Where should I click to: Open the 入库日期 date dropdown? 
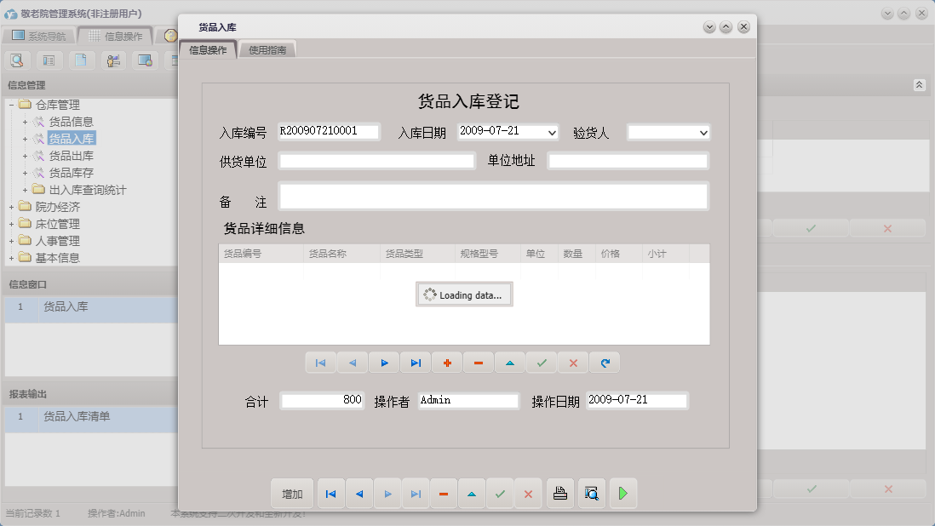pyautogui.click(x=552, y=132)
